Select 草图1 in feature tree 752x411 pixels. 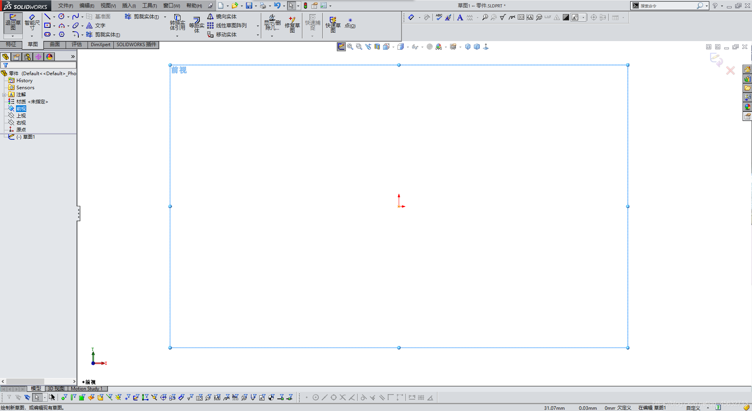(x=26, y=137)
